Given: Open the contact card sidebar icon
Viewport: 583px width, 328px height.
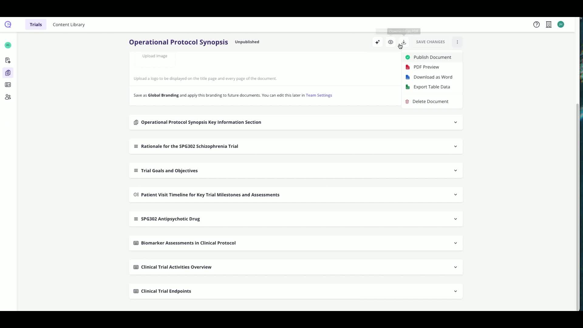Looking at the screenshot, I should (8, 85).
